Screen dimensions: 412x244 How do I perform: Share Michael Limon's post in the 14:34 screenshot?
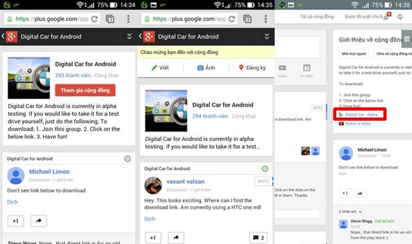(x=39, y=221)
